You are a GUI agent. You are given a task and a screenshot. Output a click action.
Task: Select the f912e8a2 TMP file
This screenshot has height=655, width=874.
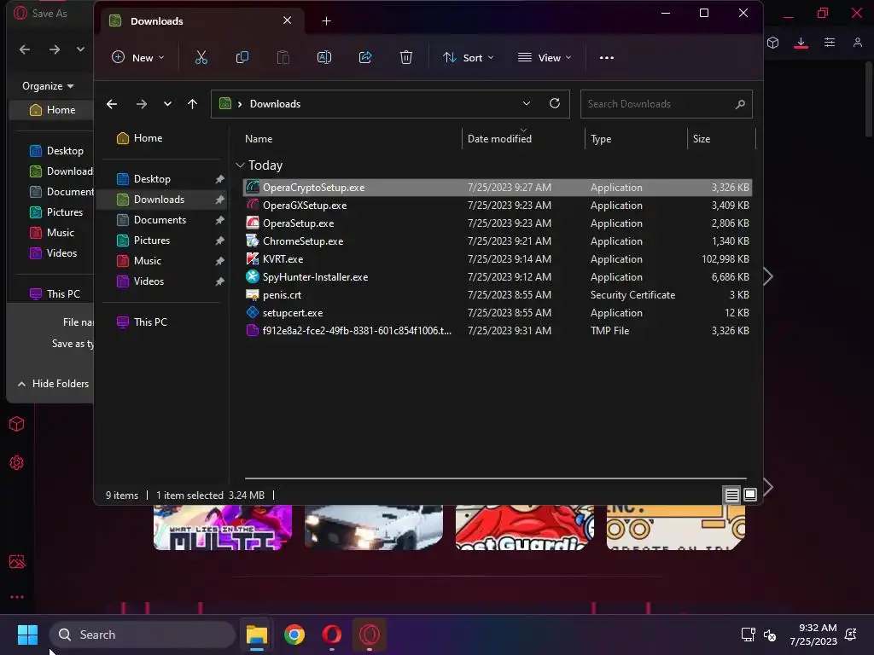pos(498,330)
